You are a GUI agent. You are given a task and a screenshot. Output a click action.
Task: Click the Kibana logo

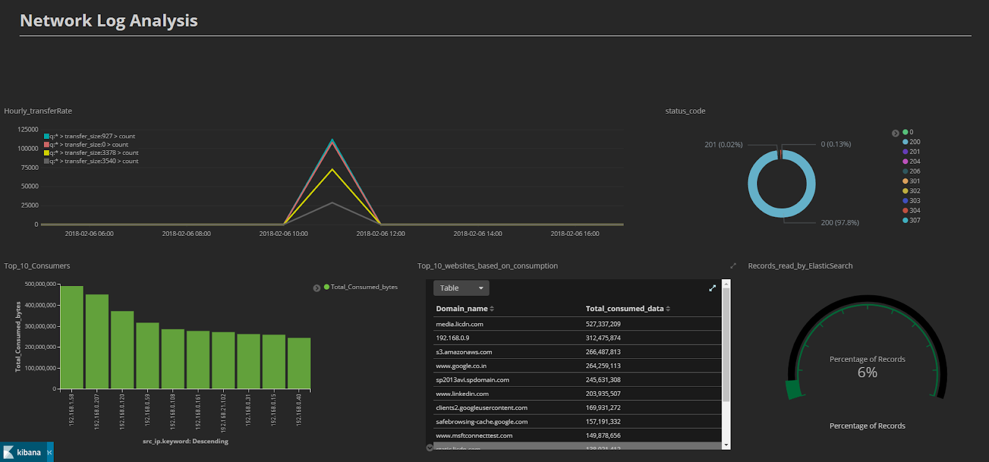point(23,452)
